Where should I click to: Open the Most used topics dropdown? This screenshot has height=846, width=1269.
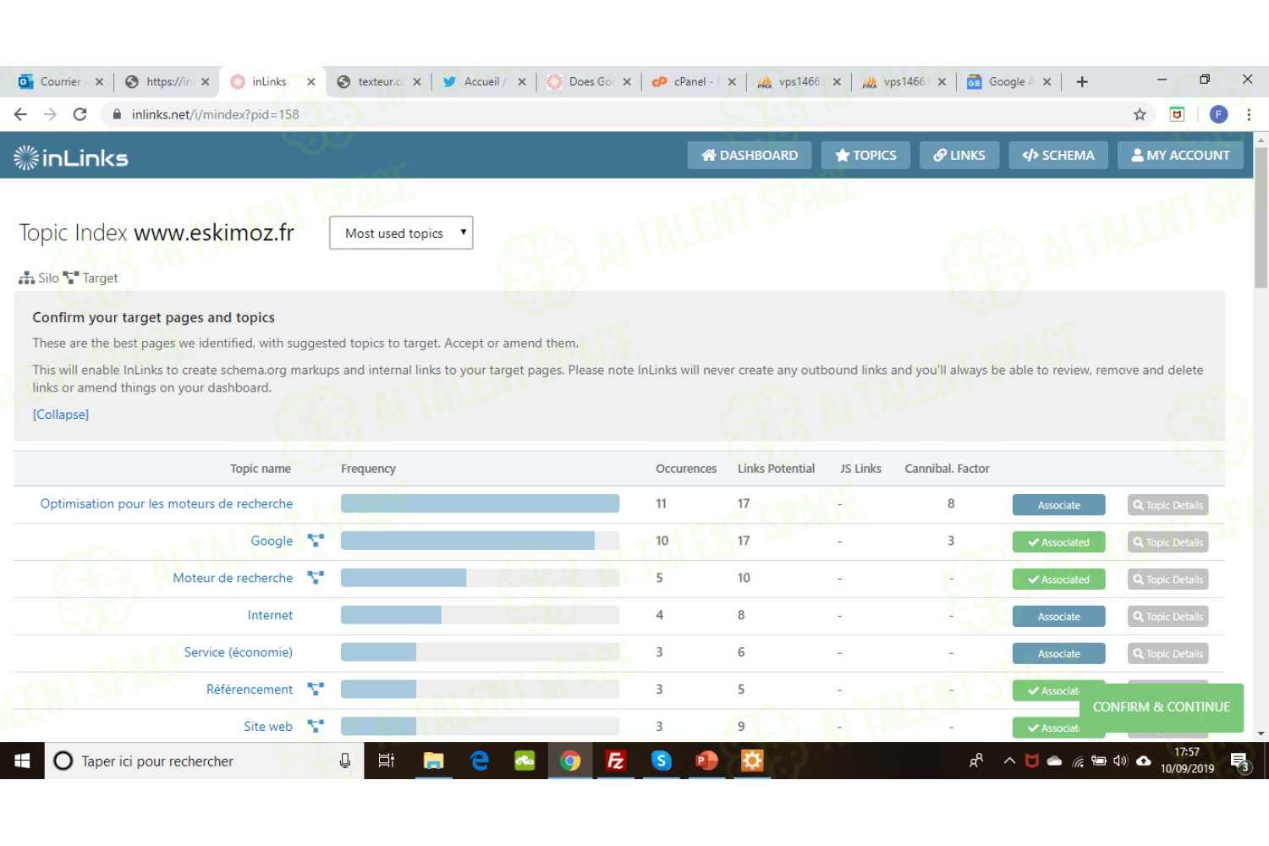point(401,233)
